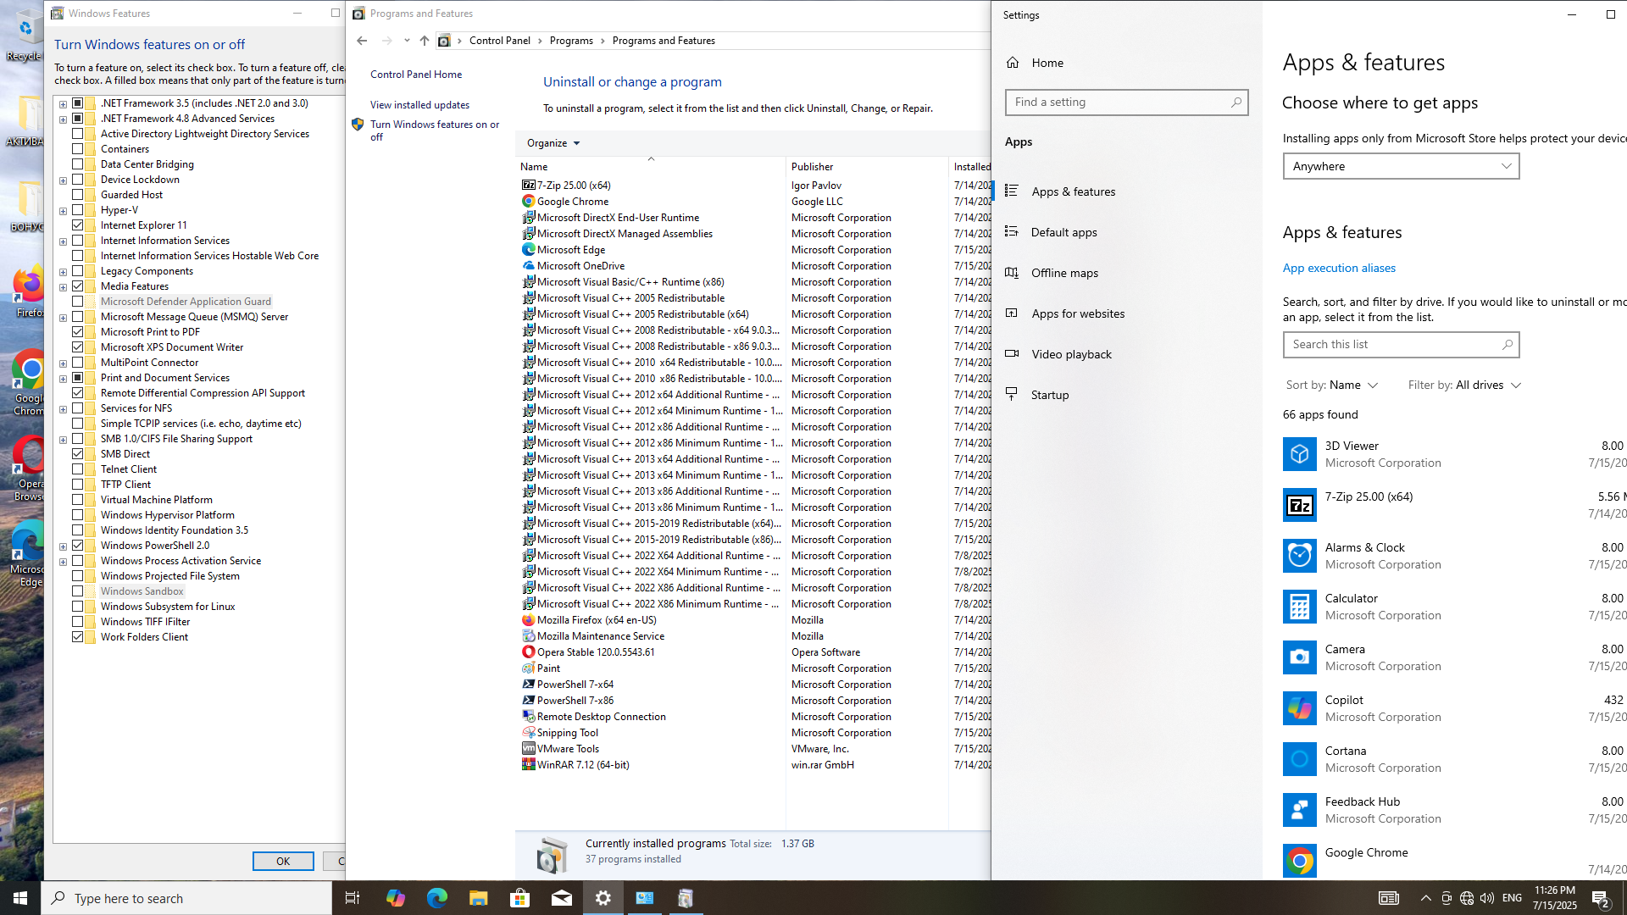Click the 7-Zip icon in Settings apps list

click(1299, 505)
